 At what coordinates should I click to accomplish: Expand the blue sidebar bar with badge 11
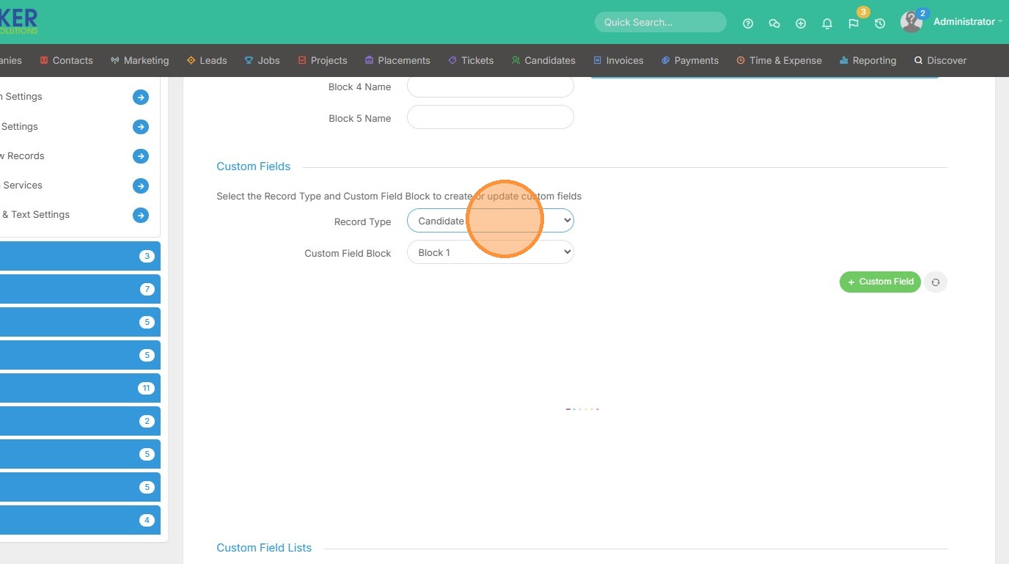click(x=80, y=388)
